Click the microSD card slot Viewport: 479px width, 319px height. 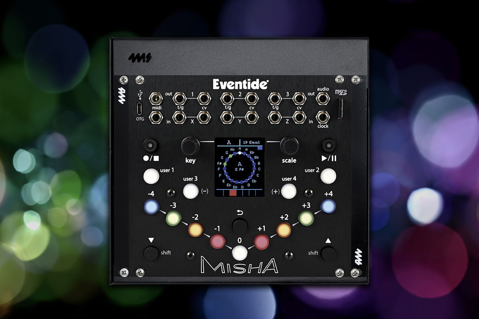tap(340, 108)
